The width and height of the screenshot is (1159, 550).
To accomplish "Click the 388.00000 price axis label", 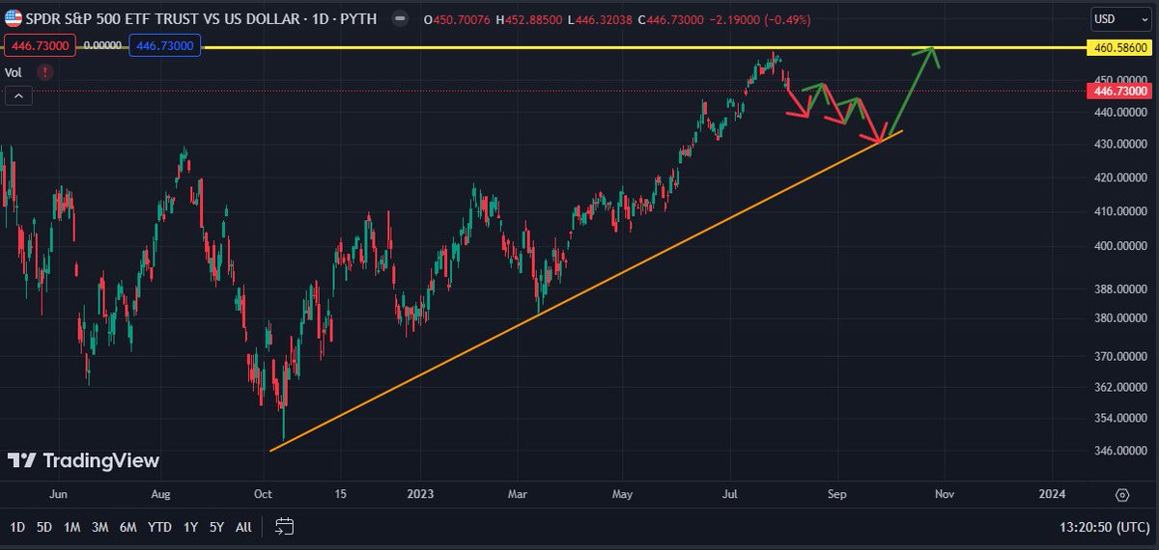I will (1121, 289).
